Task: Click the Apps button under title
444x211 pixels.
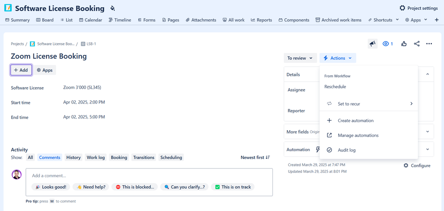Action: 45,70
